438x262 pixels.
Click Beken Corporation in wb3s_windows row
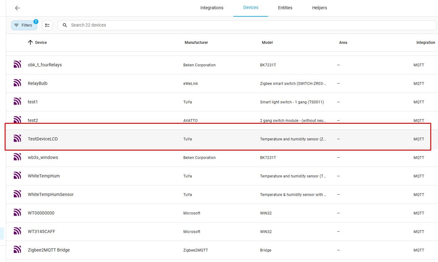(199, 158)
